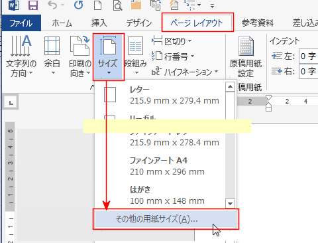Open 文字列の方向 text direction button
318x243 pixels.
(21, 56)
